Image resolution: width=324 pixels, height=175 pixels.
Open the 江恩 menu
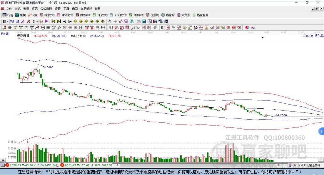[35, 9]
